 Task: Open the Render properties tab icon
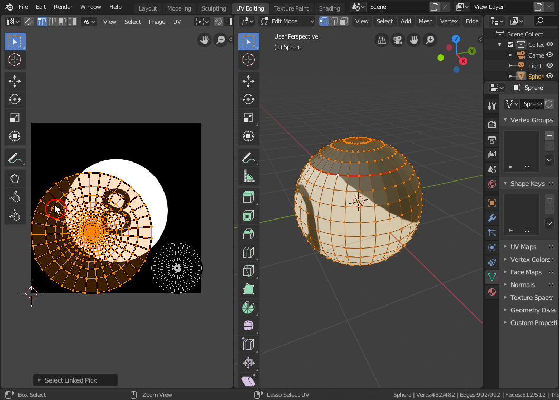coord(492,125)
